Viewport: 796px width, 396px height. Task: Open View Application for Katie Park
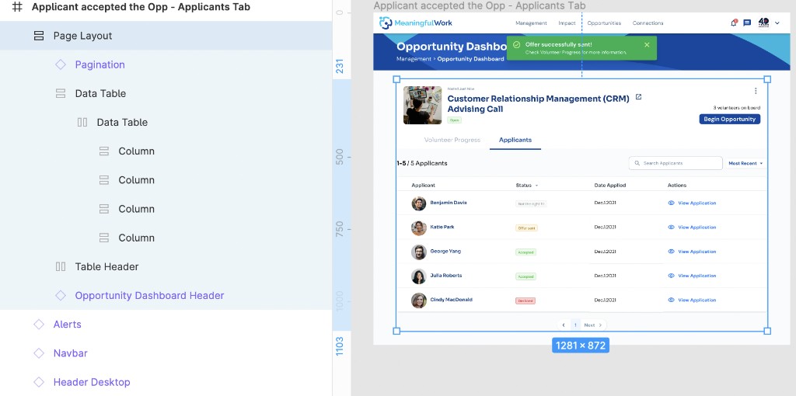pyautogui.click(x=697, y=228)
